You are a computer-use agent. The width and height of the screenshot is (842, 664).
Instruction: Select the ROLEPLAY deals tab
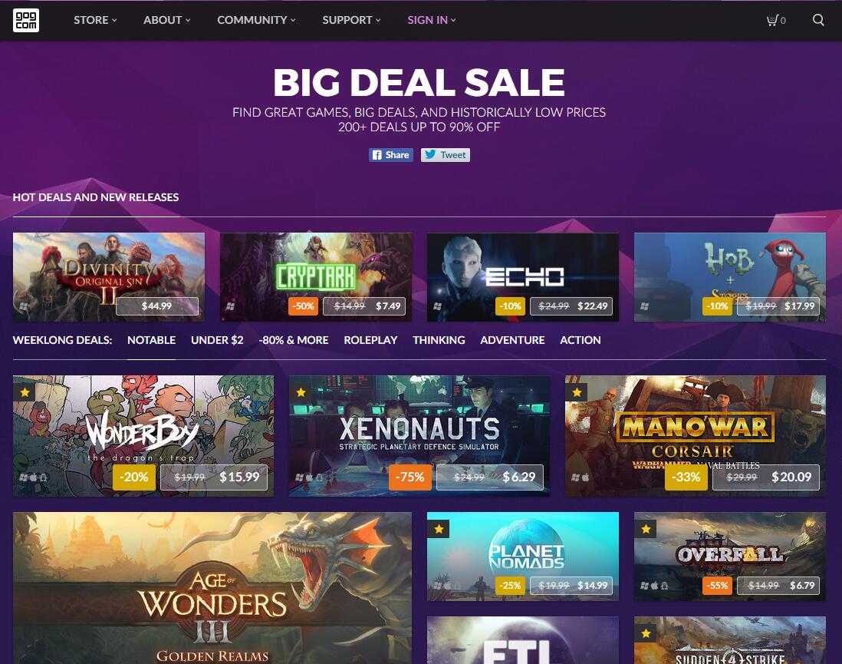370,340
